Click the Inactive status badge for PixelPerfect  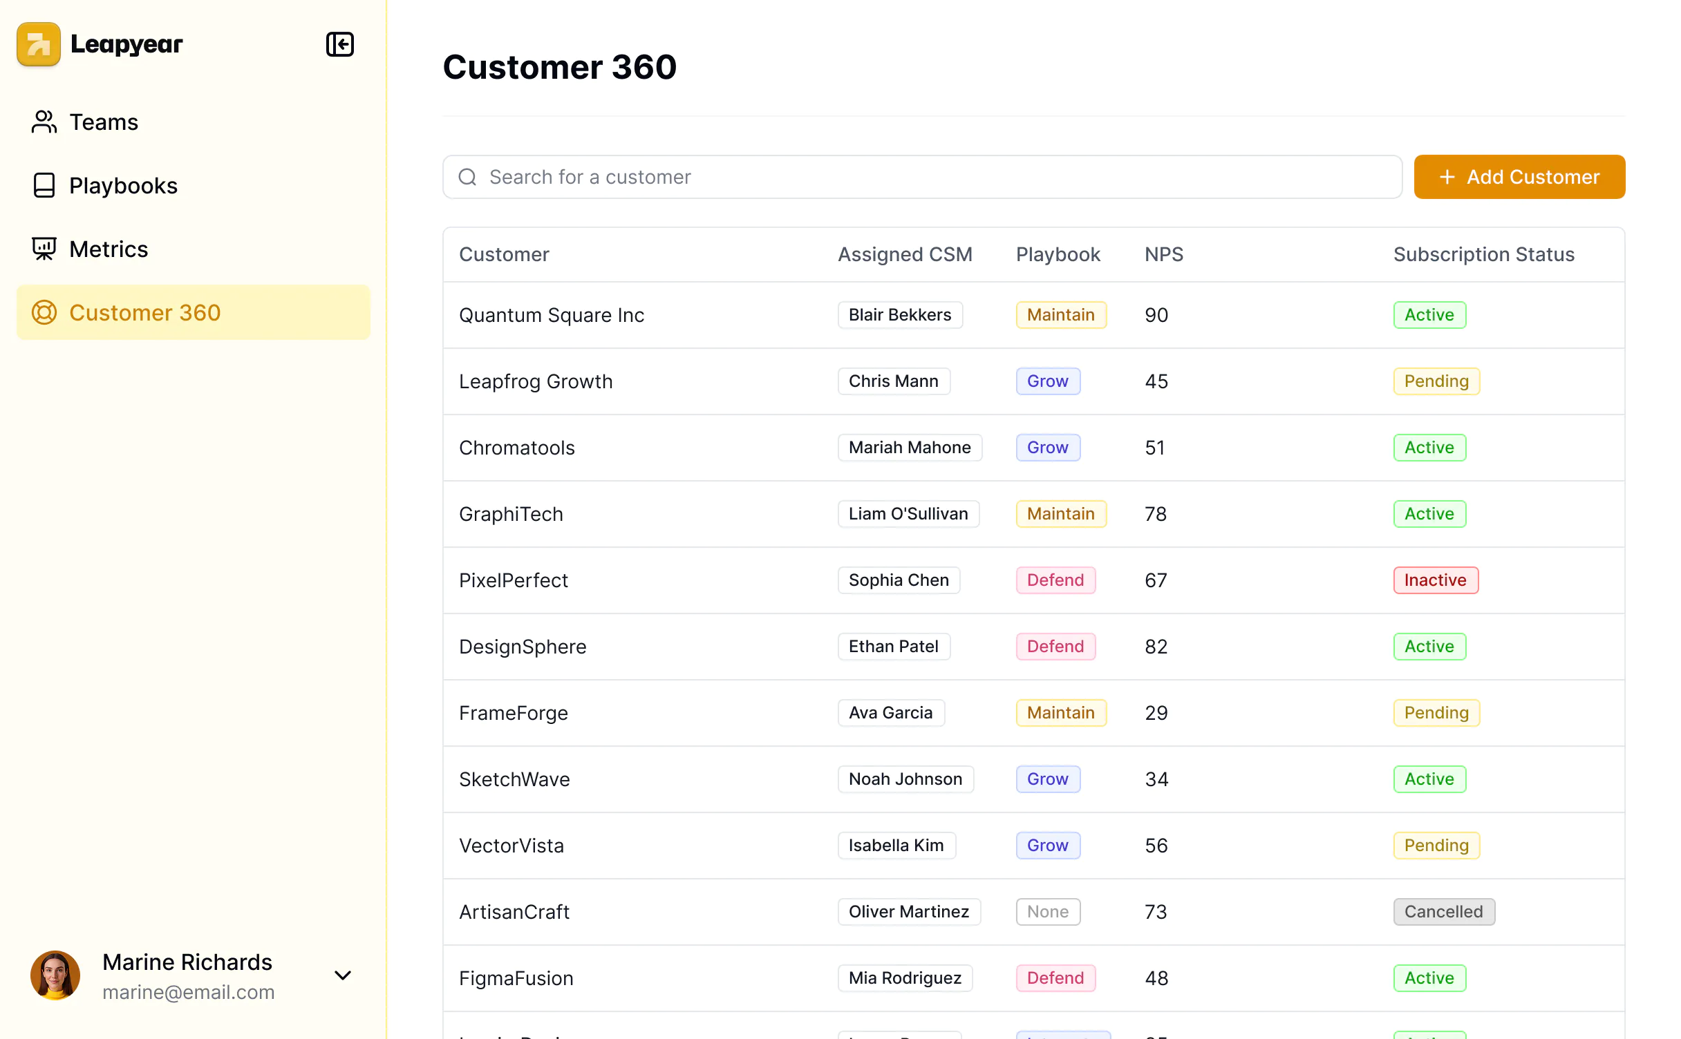point(1435,580)
